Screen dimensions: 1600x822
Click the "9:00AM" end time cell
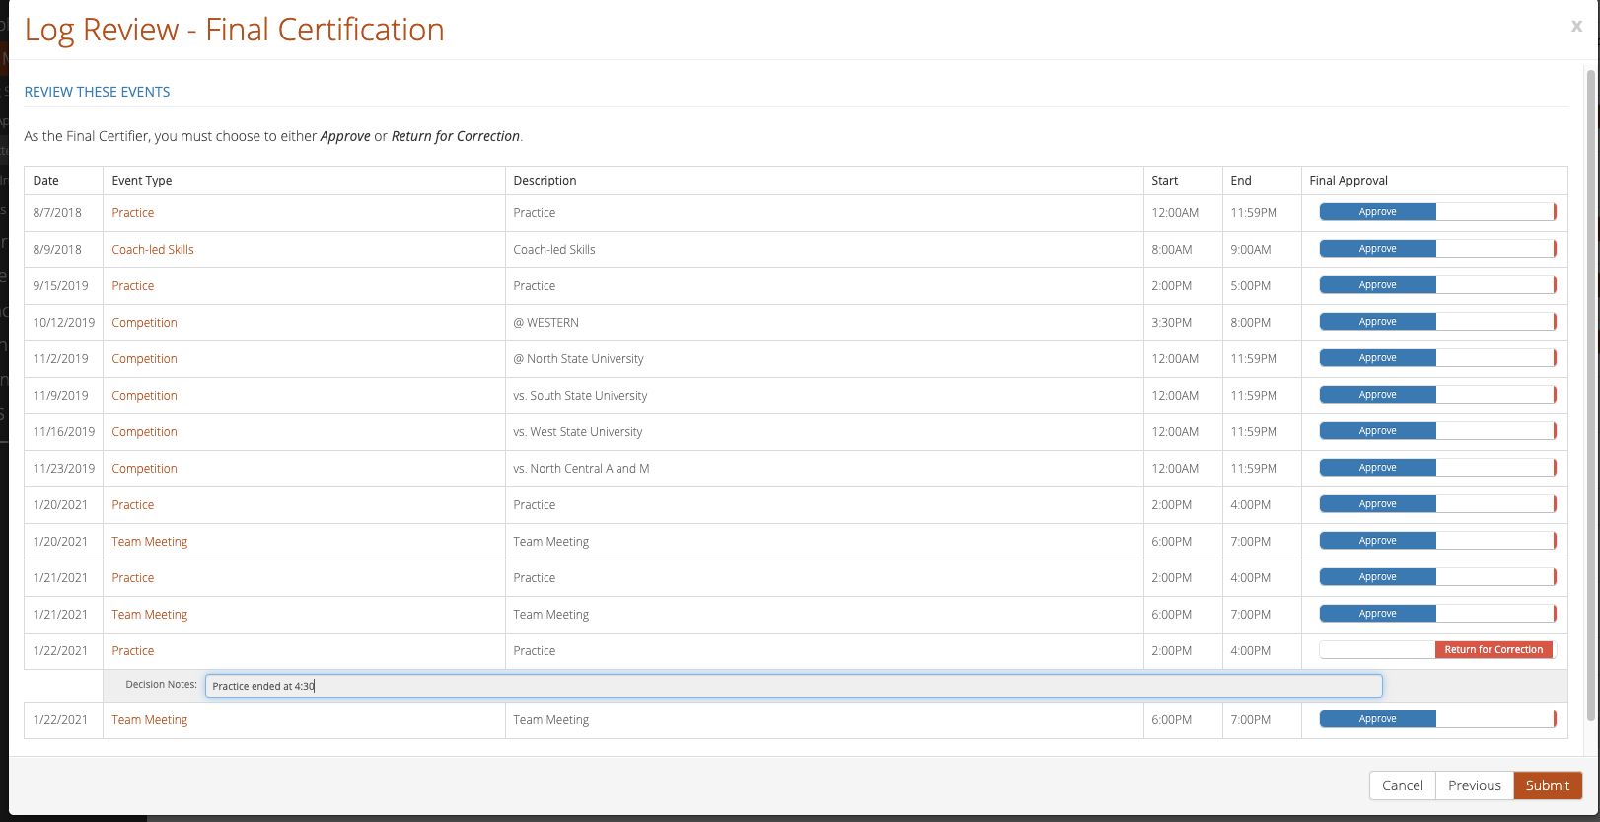tap(1262, 250)
